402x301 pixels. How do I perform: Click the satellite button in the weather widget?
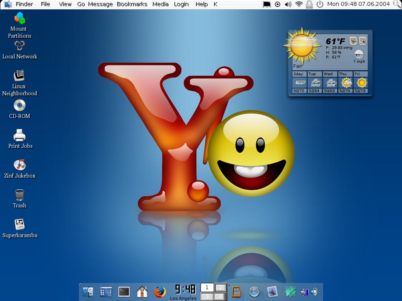pos(353,41)
